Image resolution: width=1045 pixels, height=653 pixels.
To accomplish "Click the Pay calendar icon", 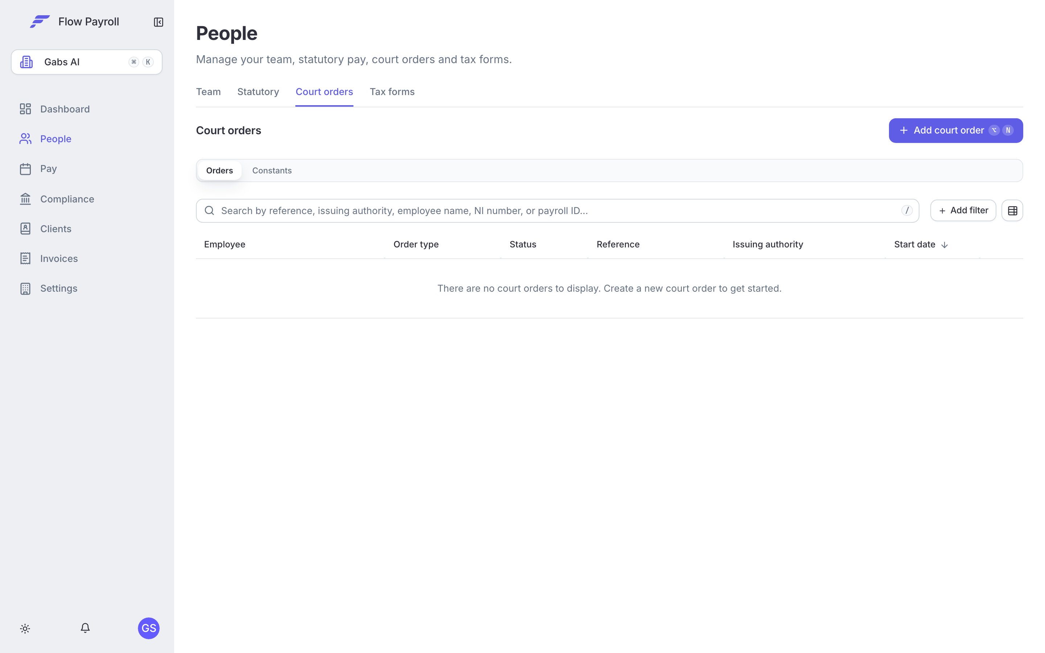I will 25,168.
